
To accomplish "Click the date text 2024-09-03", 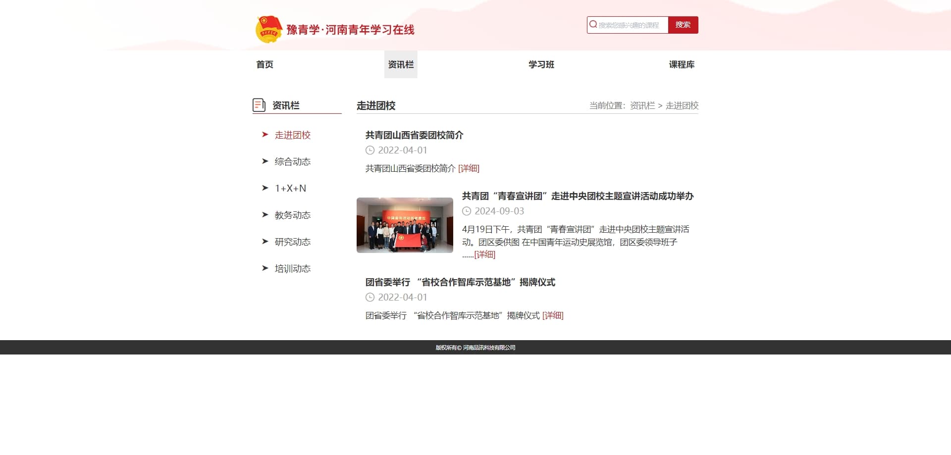I will coord(499,211).
